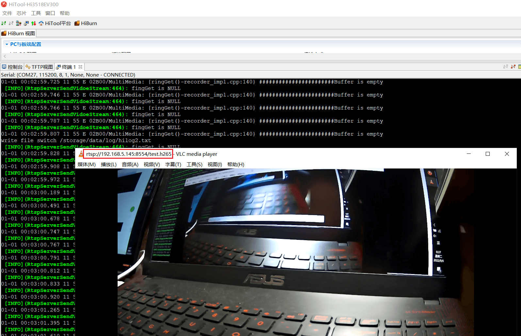Open VLC's 播放(L) menu
The height and width of the screenshot is (336, 521).
coord(108,164)
